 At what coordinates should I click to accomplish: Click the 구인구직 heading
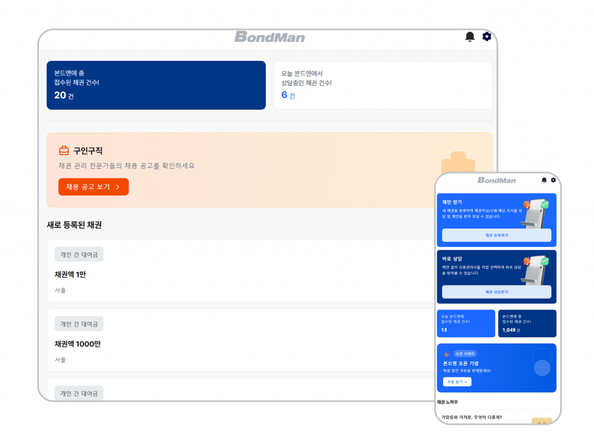(x=88, y=151)
